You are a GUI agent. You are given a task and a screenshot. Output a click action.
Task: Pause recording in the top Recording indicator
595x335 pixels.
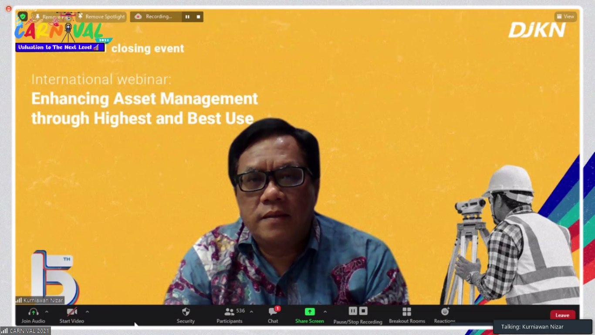pyautogui.click(x=187, y=17)
